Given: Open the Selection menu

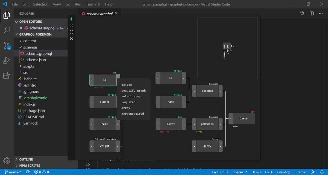Looking at the screenshot, I should pyautogui.click(x=41, y=4).
